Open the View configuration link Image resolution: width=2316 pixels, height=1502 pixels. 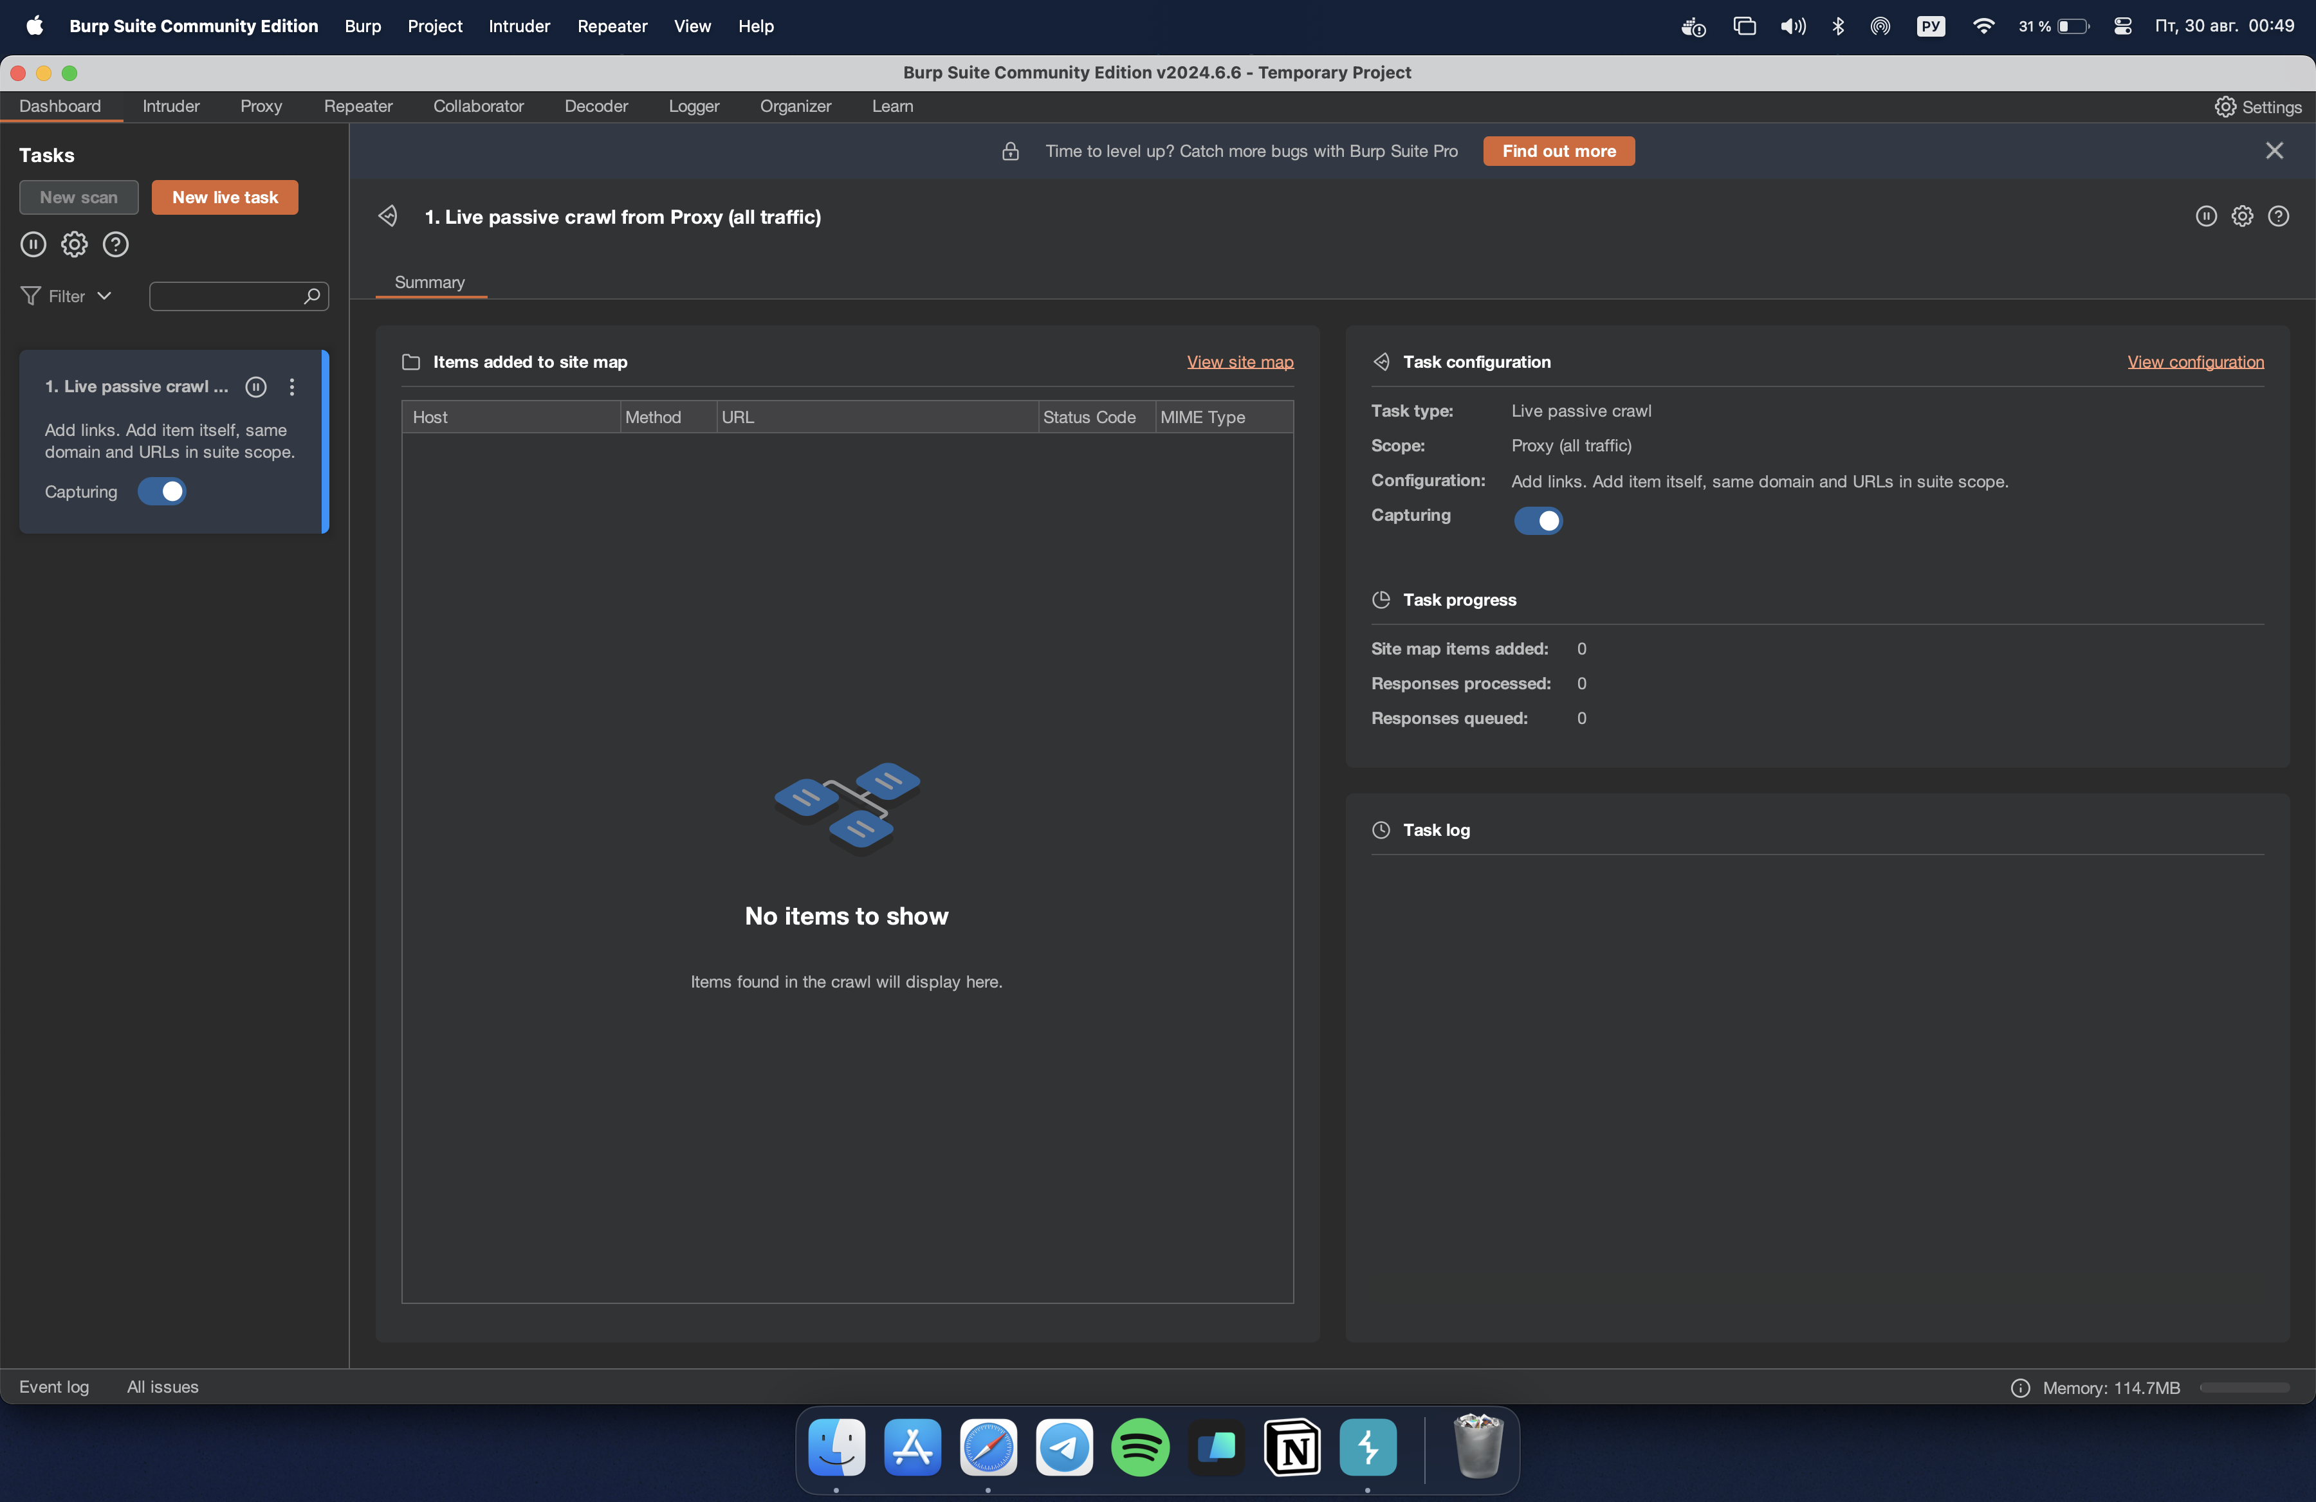coord(2195,362)
